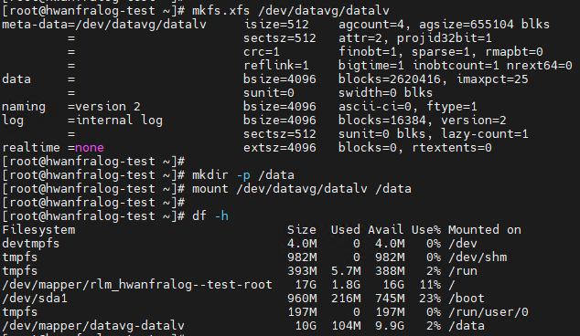Viewport: 580px width, 336px height.
Task: Click 'attr=2, projid32bit=1' text
Action: click(x=415, y=38)
